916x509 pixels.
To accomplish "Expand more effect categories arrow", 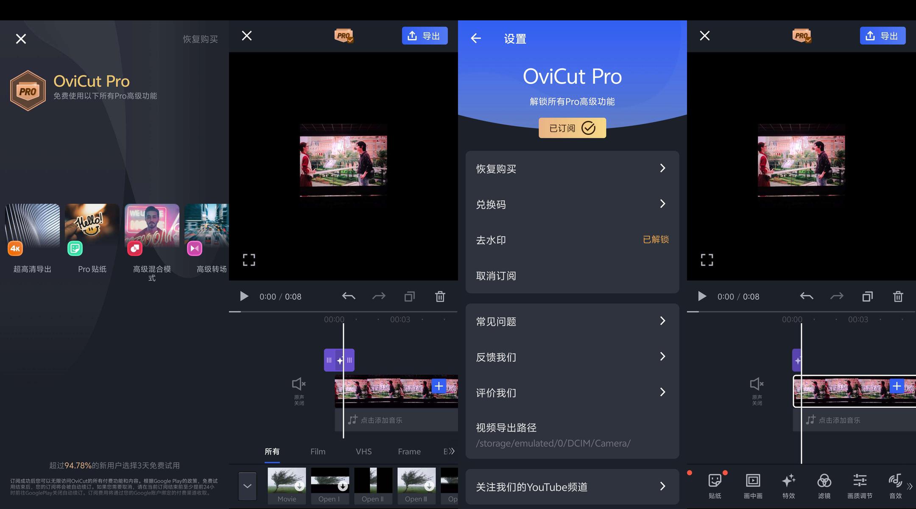I will coord(452,451).
